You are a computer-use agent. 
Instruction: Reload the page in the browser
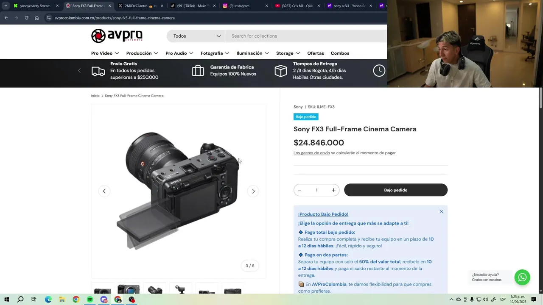[26, 18]
